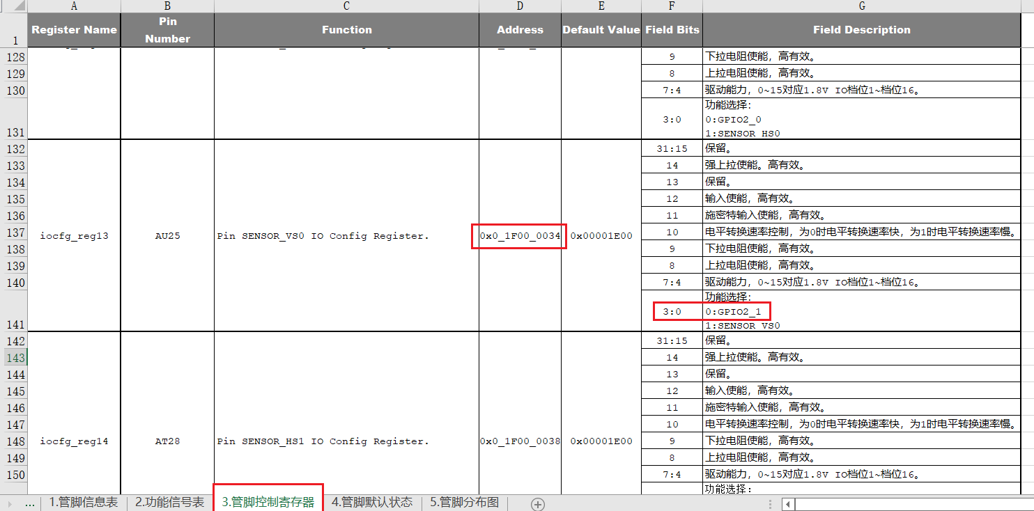Select 驱动能力 description in row 140

(862, 282)
